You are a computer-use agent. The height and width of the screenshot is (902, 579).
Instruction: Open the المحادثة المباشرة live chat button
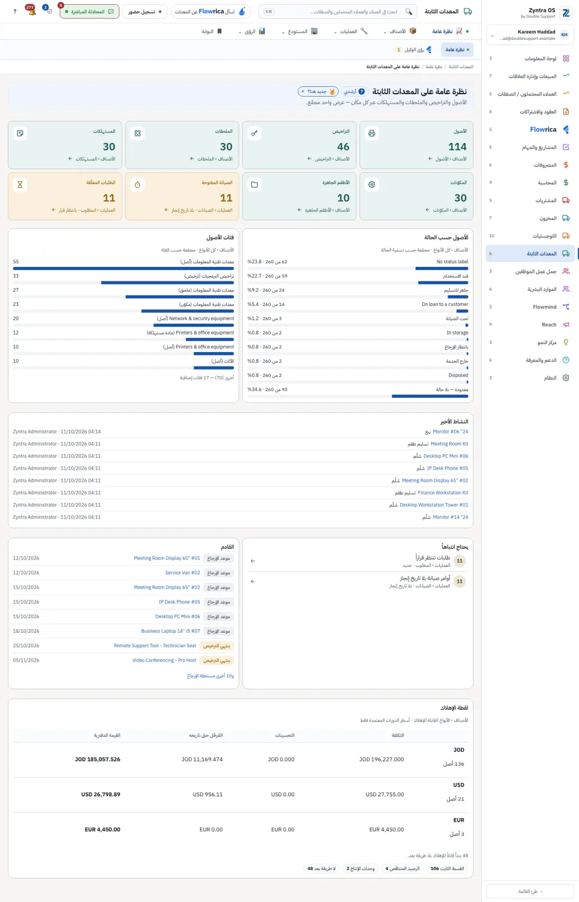tap(90, 11)
